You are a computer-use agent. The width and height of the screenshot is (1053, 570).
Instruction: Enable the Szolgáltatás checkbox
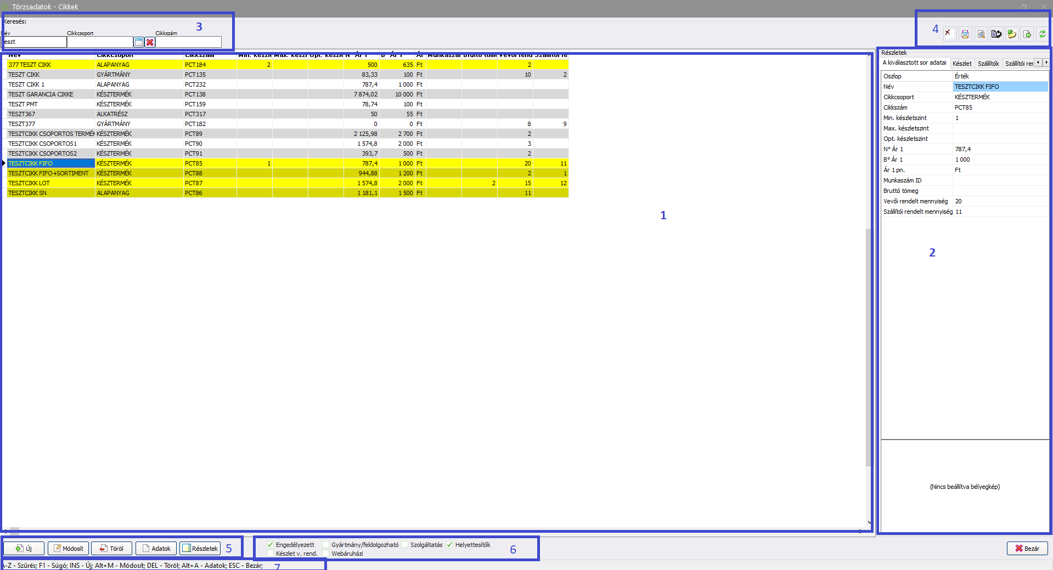tap(405, 545)
